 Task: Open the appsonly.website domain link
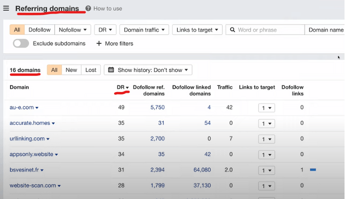click(31, 154)
